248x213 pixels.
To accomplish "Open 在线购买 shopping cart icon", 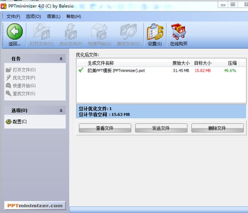I will click(179, 32).
